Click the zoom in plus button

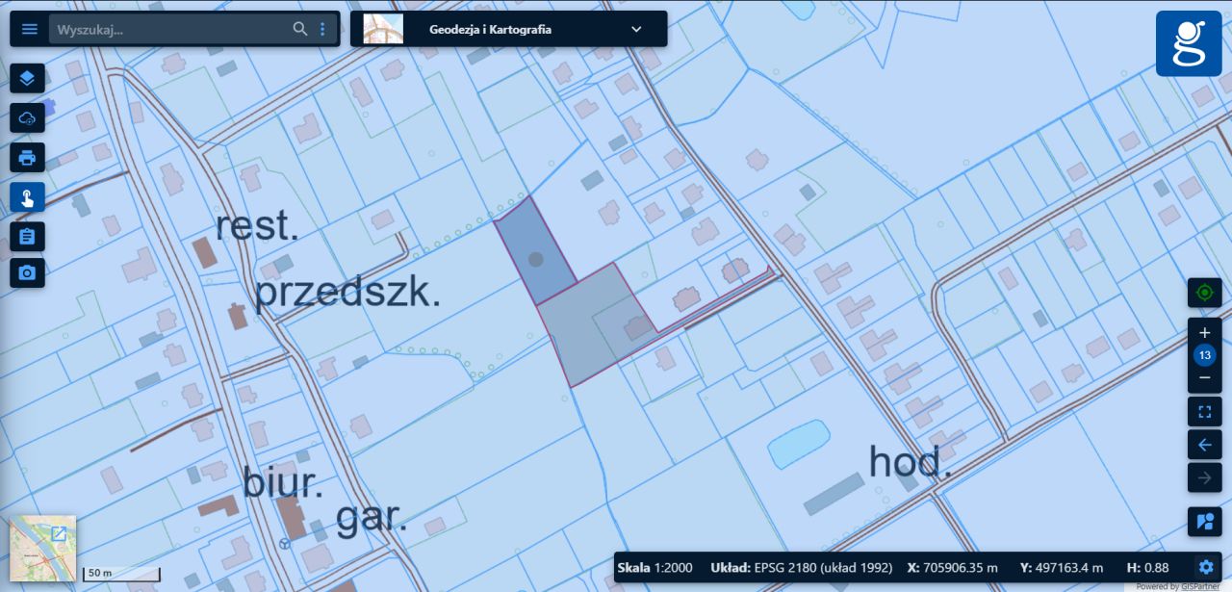[x=1204, y=332]
